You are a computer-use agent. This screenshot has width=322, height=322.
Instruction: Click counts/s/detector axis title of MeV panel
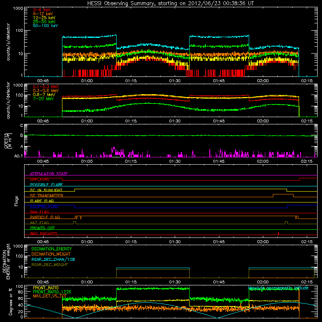[x=8, y=100]
